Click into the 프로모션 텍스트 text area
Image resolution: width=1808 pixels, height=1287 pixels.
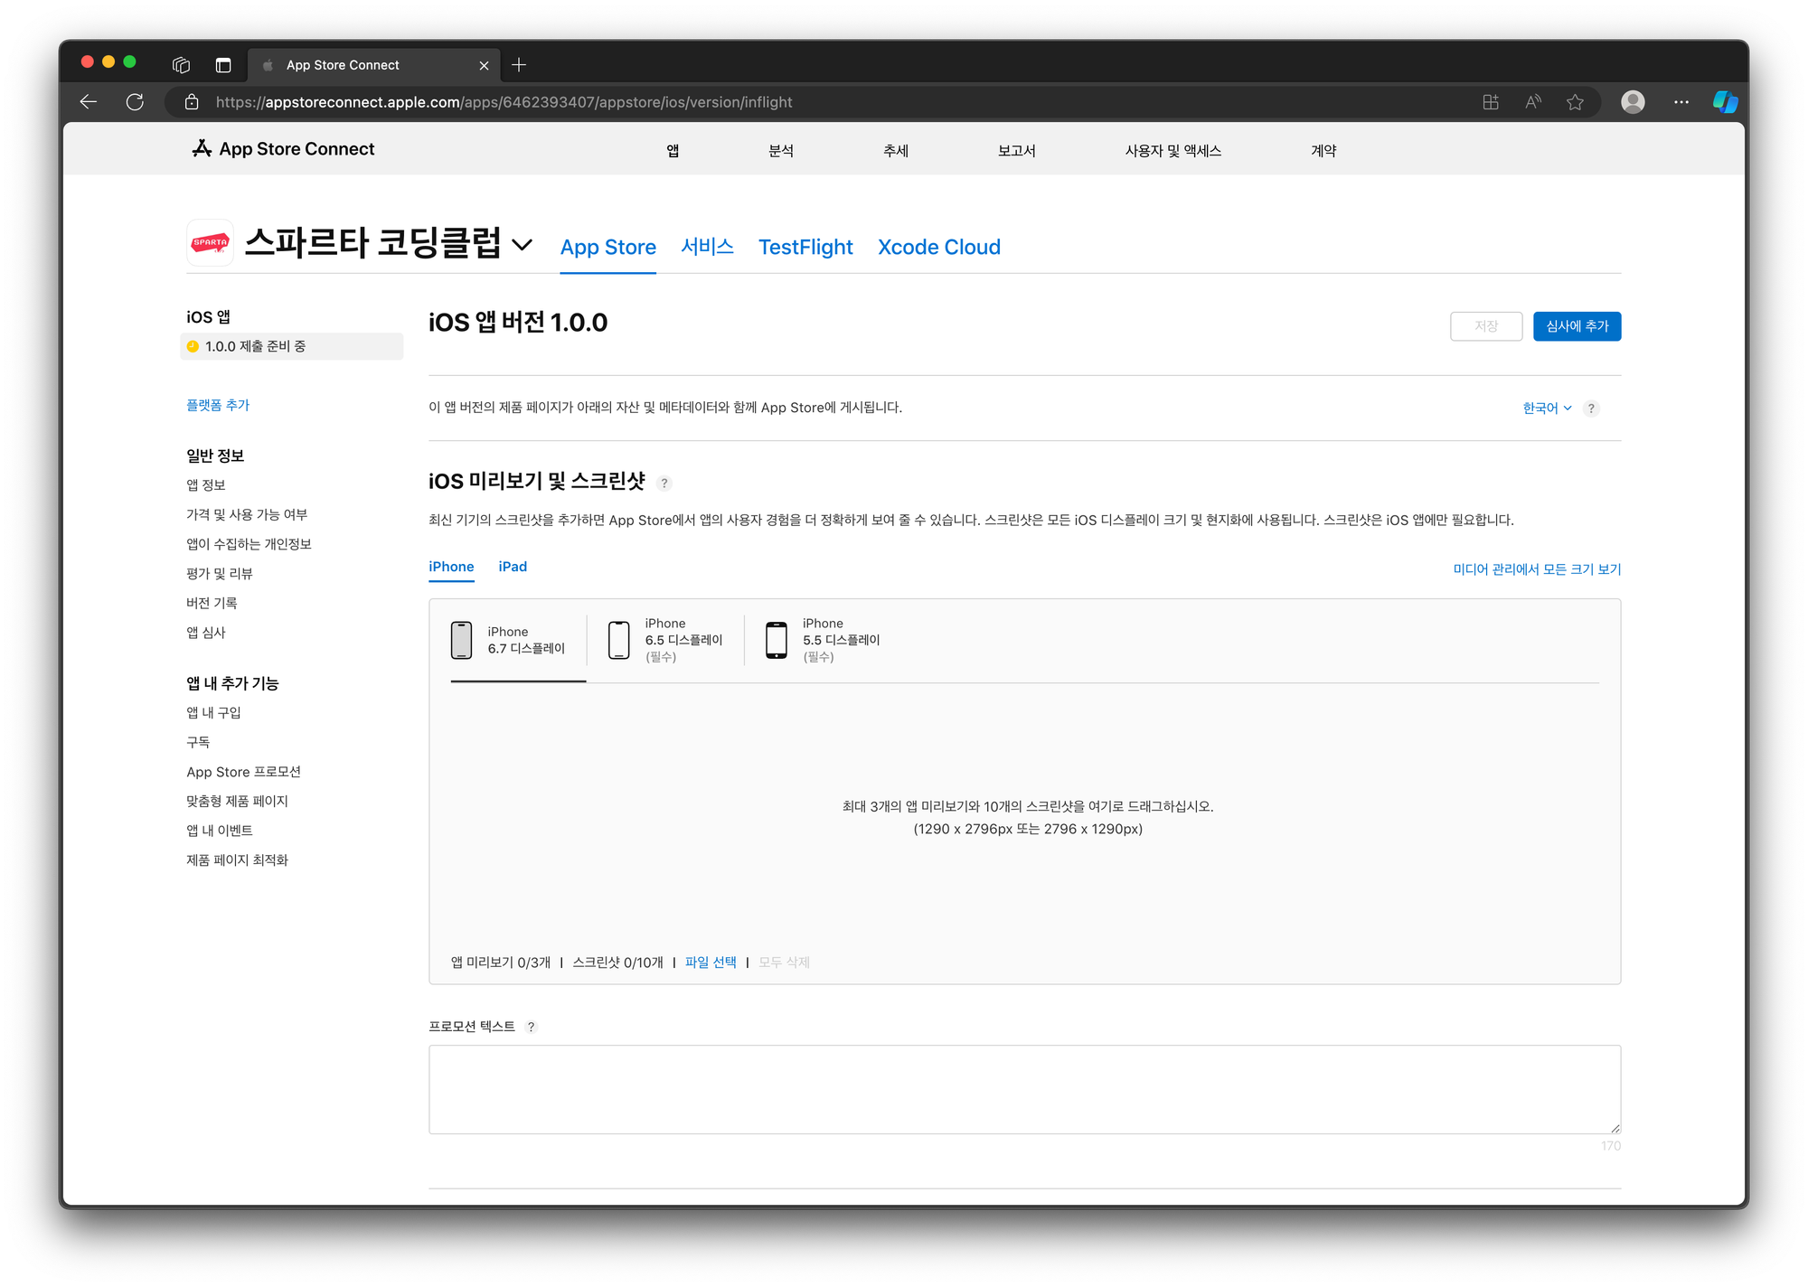tap(1024, 1089)
